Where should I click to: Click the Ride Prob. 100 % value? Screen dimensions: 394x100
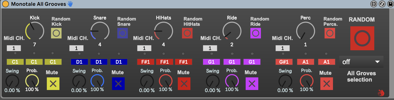tap(232, 89)
